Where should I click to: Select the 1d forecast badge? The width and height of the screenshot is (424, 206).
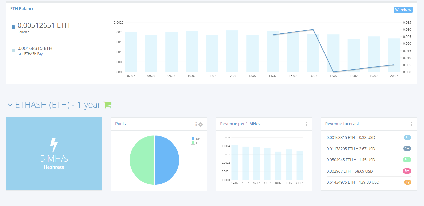pyautogui.click(x=407, y=137)
